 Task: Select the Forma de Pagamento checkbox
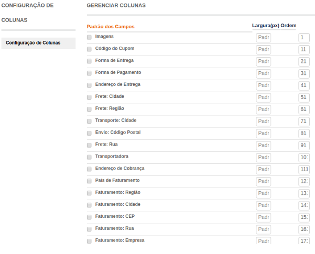point(89,73)
